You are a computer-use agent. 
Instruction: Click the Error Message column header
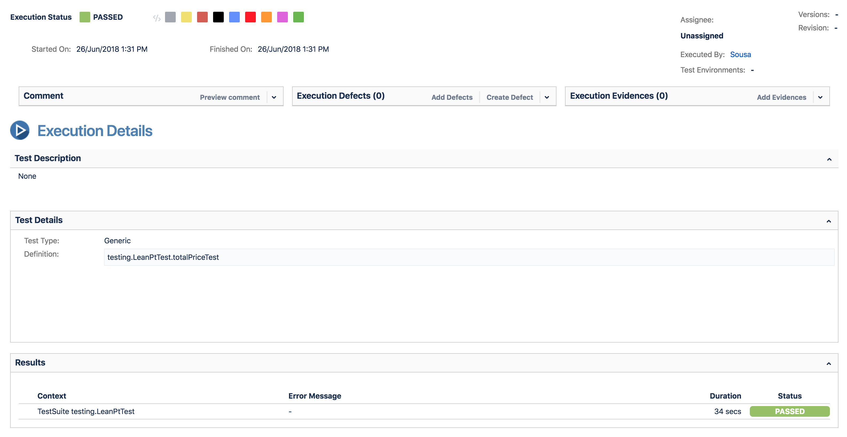(315, 396)
